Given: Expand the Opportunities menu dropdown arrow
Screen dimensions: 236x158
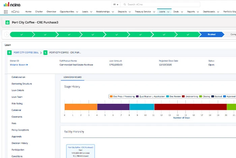Looking at the screenshot, I should [x=77, y=12].
